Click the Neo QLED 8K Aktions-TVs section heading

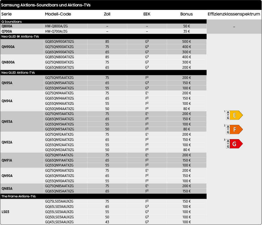[x=20, y=36]
